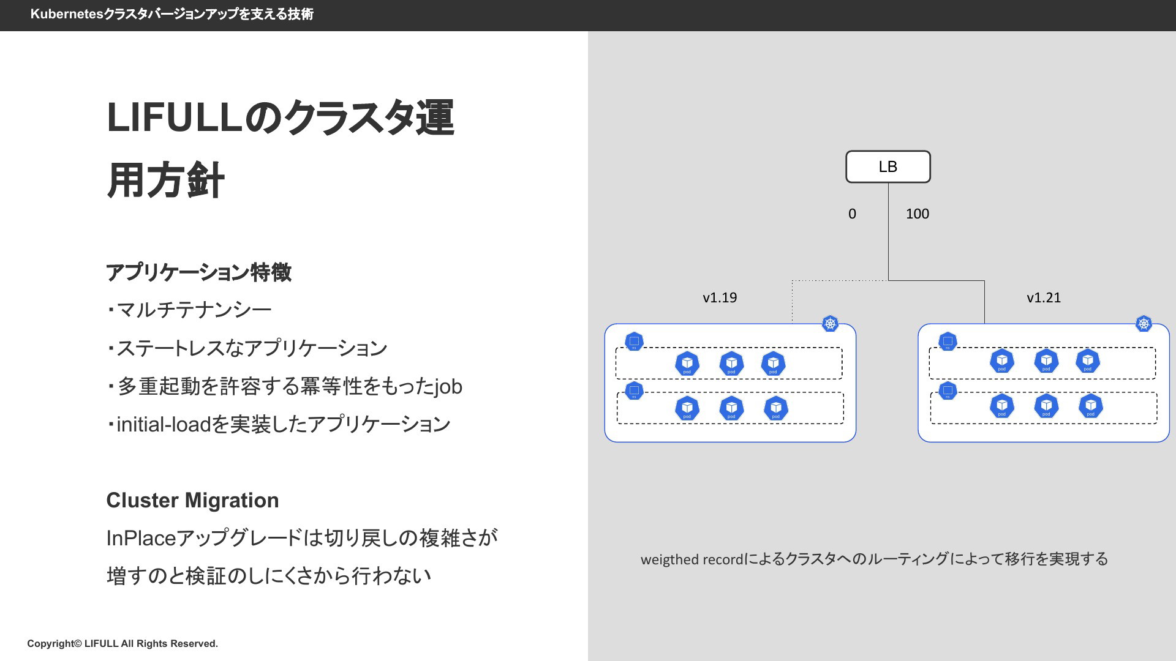
Task: Click the Kubernetes wheel icon on the v1.19 cluster
Action: (830, 324)
